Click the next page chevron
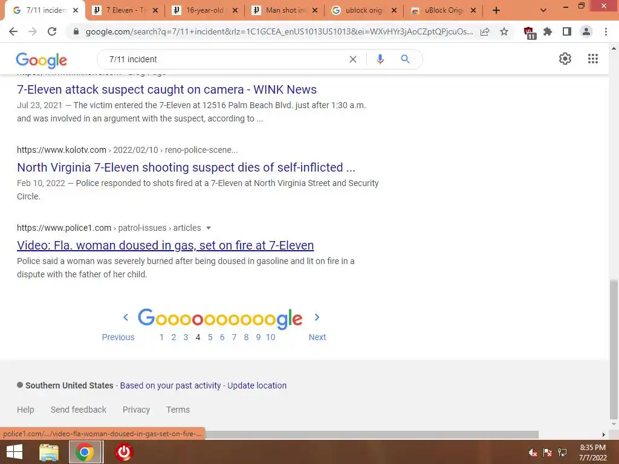 317,317
